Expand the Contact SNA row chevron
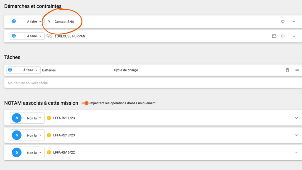This screenshot has height=170, width=302. pos(294,22)
